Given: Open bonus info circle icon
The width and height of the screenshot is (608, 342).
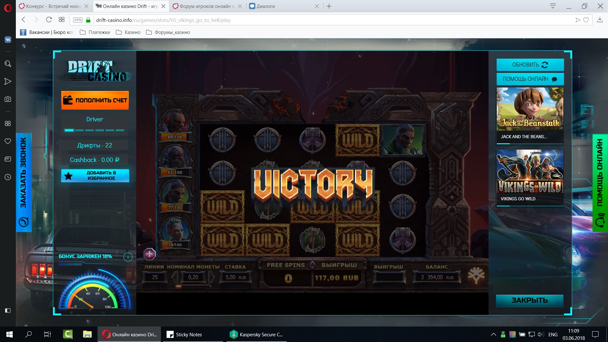Looking at the screenshot, I should (x=128, y=257).
